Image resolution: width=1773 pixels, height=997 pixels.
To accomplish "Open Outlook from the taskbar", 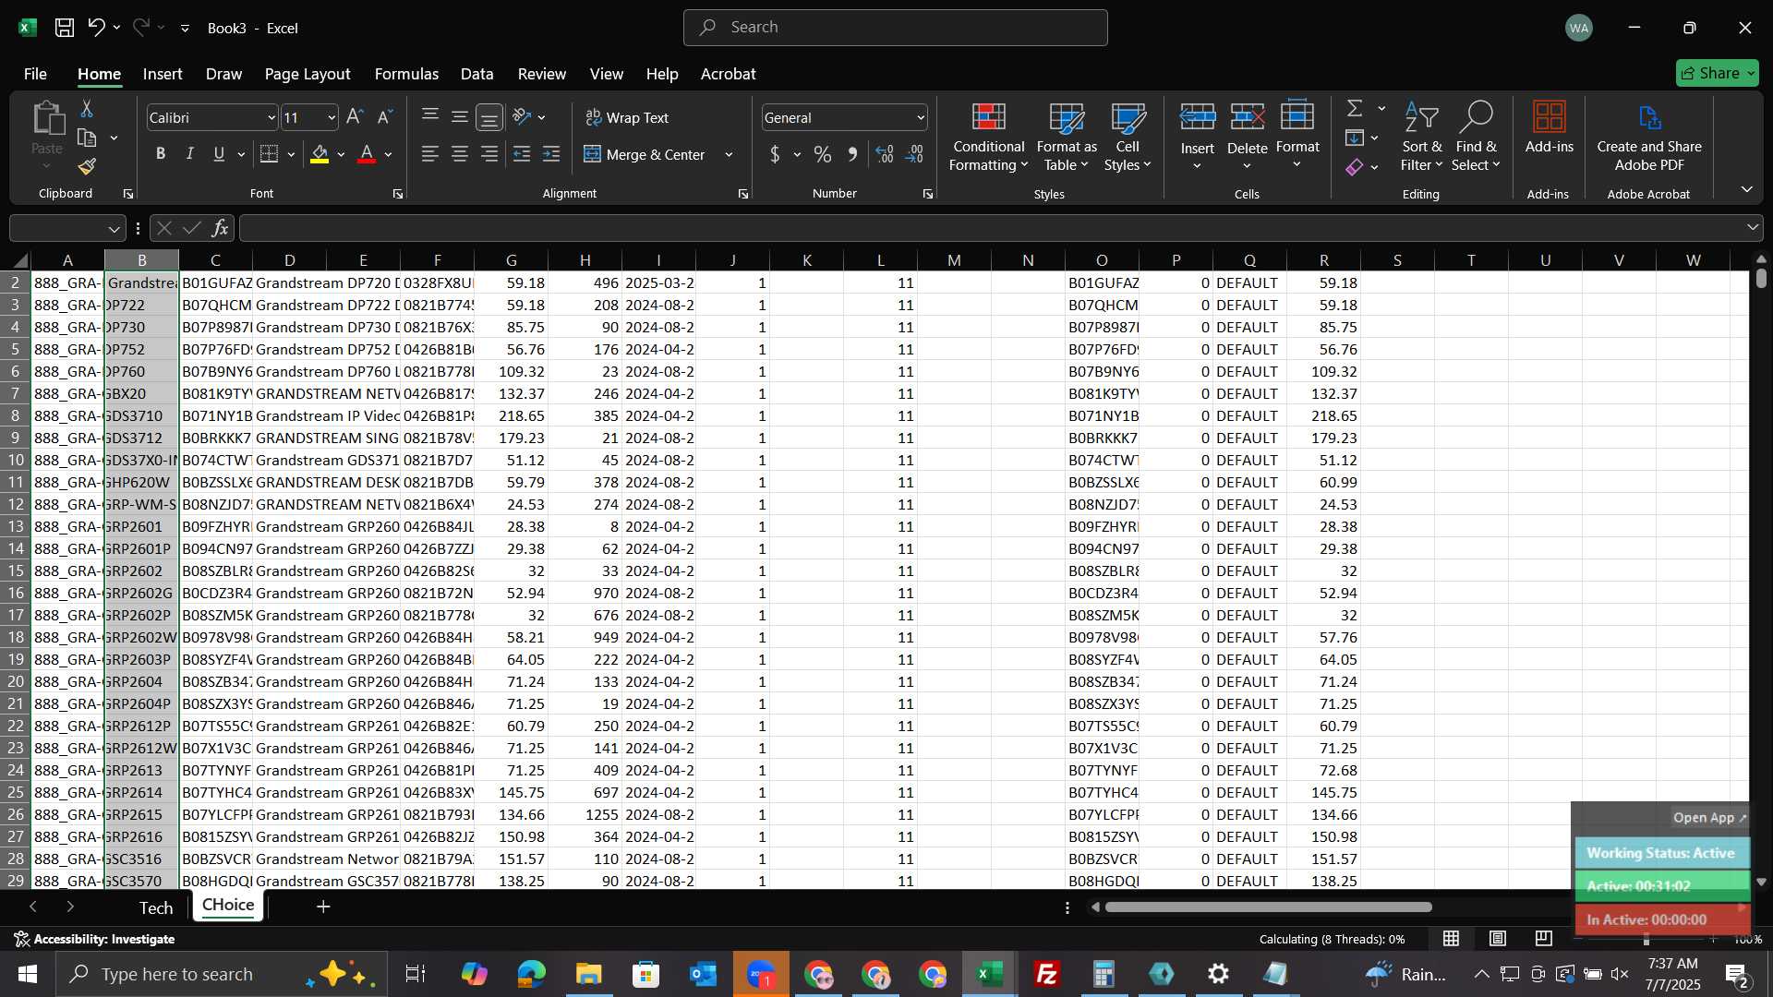I will pos(703,974).
